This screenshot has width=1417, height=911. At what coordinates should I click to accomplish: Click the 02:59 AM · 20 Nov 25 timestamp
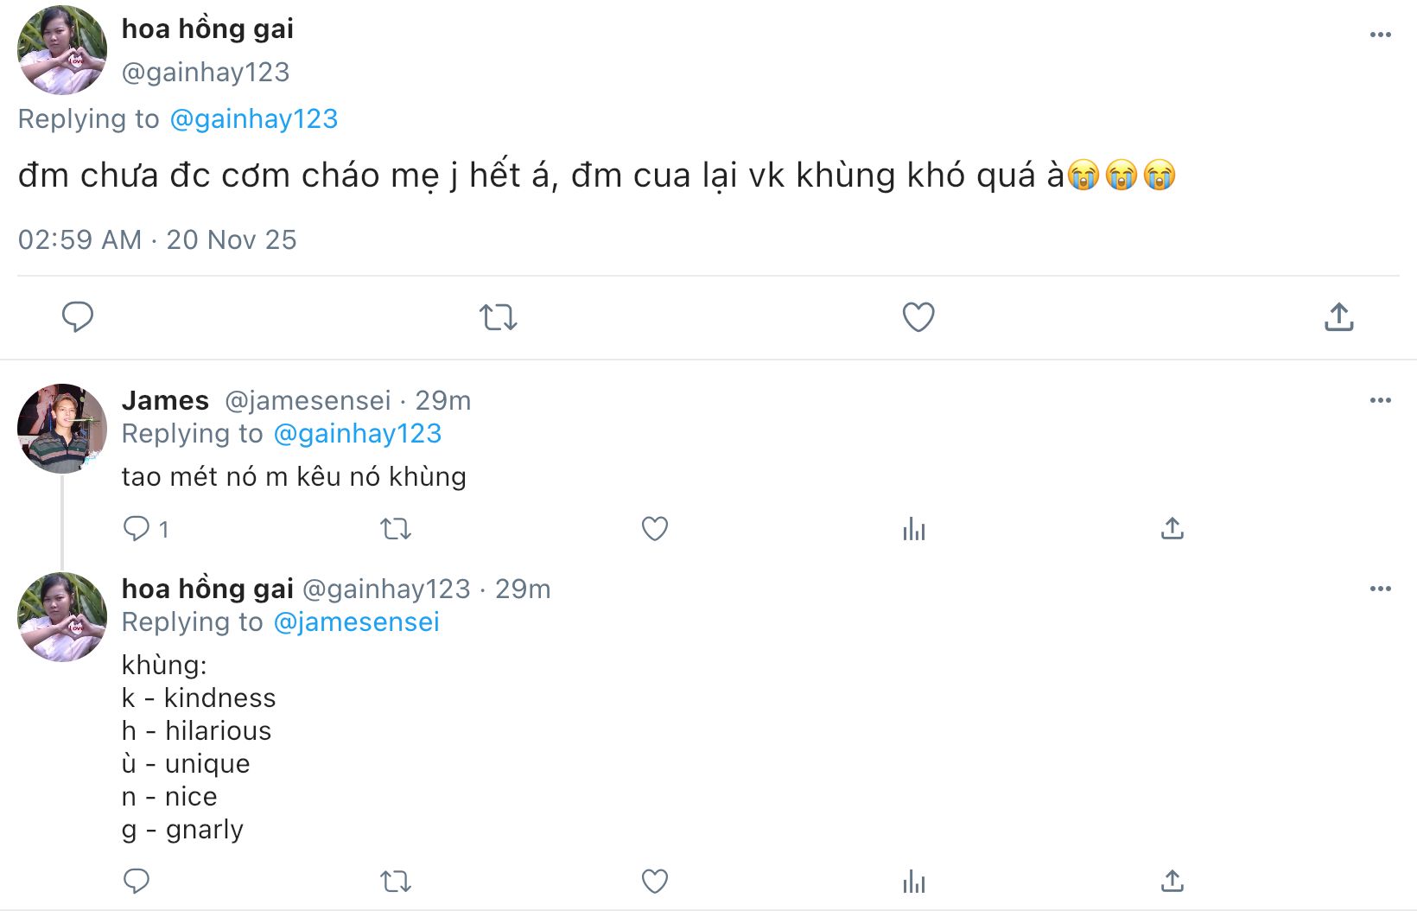pos(157,239)
